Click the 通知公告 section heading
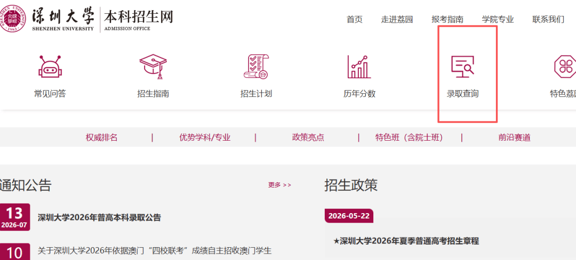The width and height of the screenshot is (576, 260). pos(25,185)
